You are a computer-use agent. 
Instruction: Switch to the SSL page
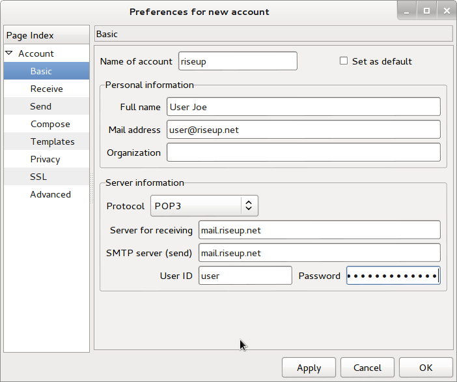pyautogui.click(x=38, y=177)
